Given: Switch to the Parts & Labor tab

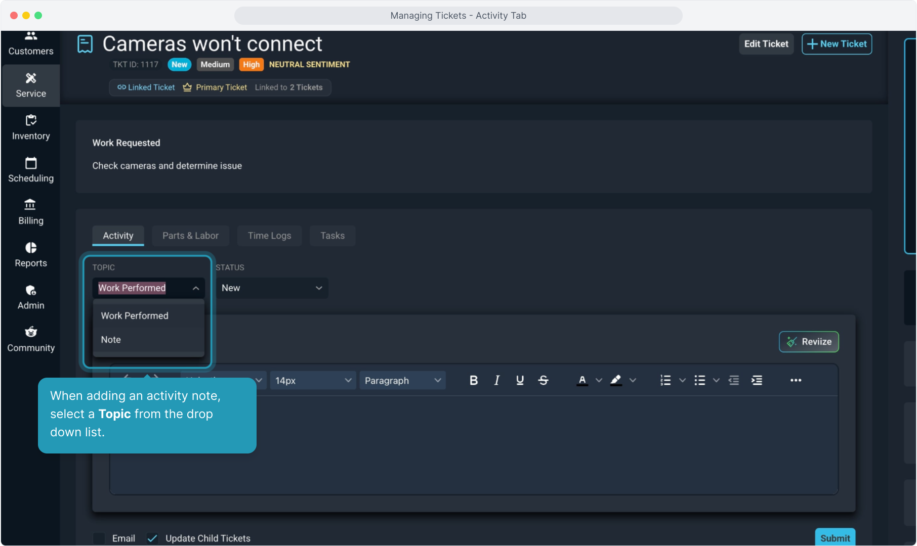Looking at the screenshot, I should pos(190,236).
